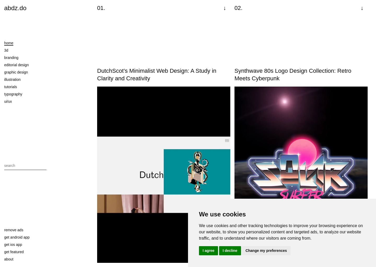Screen dimensions: 376x267
Task: Open the about link
Action: (x=9, y=259)
